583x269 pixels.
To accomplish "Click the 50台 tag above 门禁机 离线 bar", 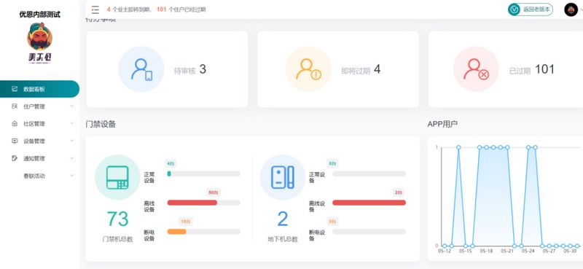I will (x=214, y=192).
